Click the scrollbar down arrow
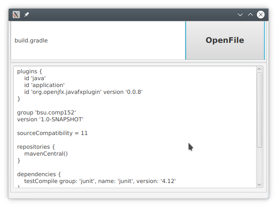This screenshot has height=207, width=277. pos(259,185)
